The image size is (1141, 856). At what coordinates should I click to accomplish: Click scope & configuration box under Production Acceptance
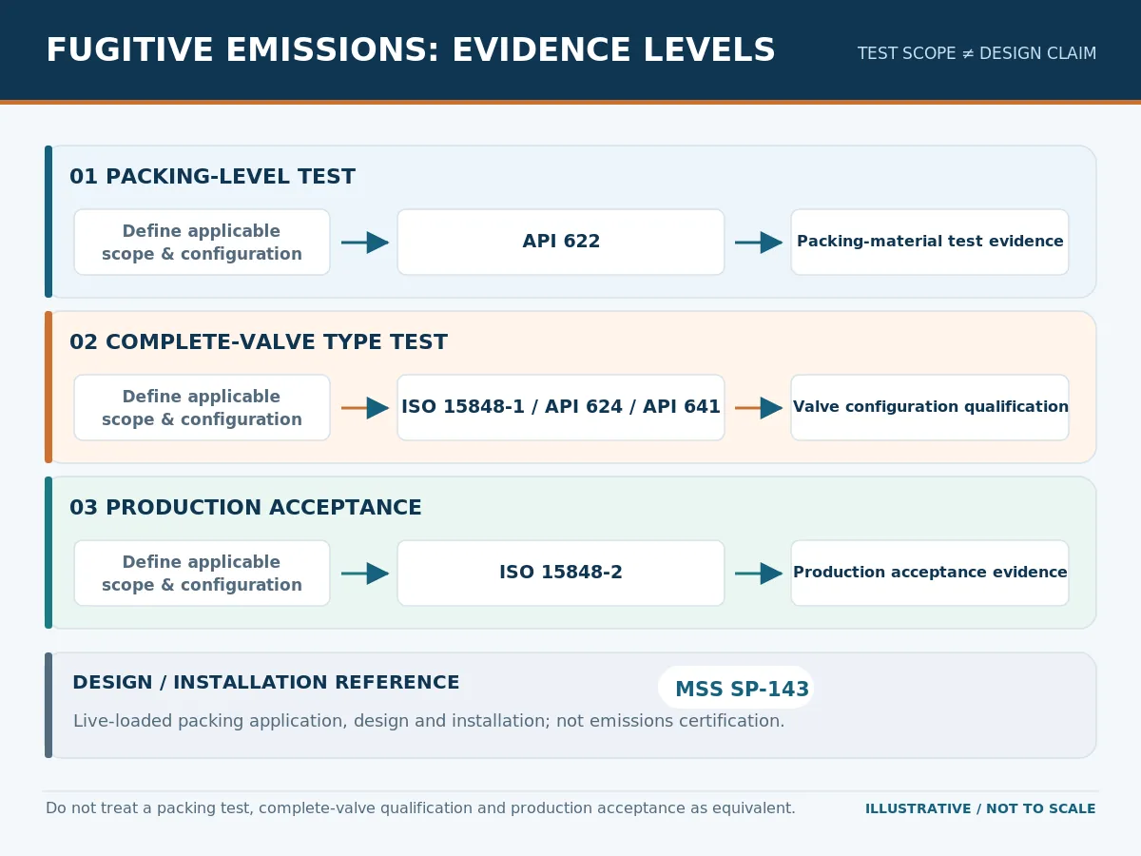(202, 574)
